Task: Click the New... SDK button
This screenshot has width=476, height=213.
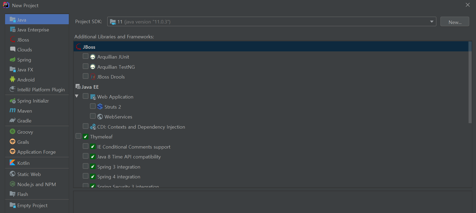Action: pos(455,22)
